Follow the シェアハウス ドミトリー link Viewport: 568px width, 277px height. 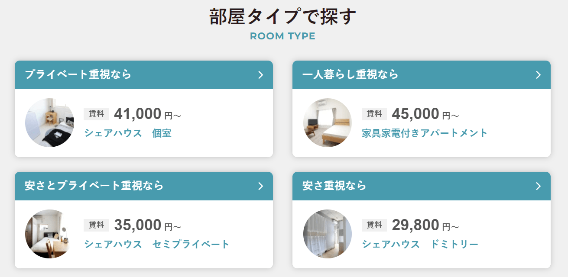point(420,244)
